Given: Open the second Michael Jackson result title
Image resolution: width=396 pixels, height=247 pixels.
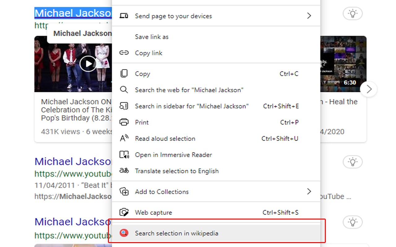Looking at the screenshot, I should pyautogui.click(x=73, y=161).
